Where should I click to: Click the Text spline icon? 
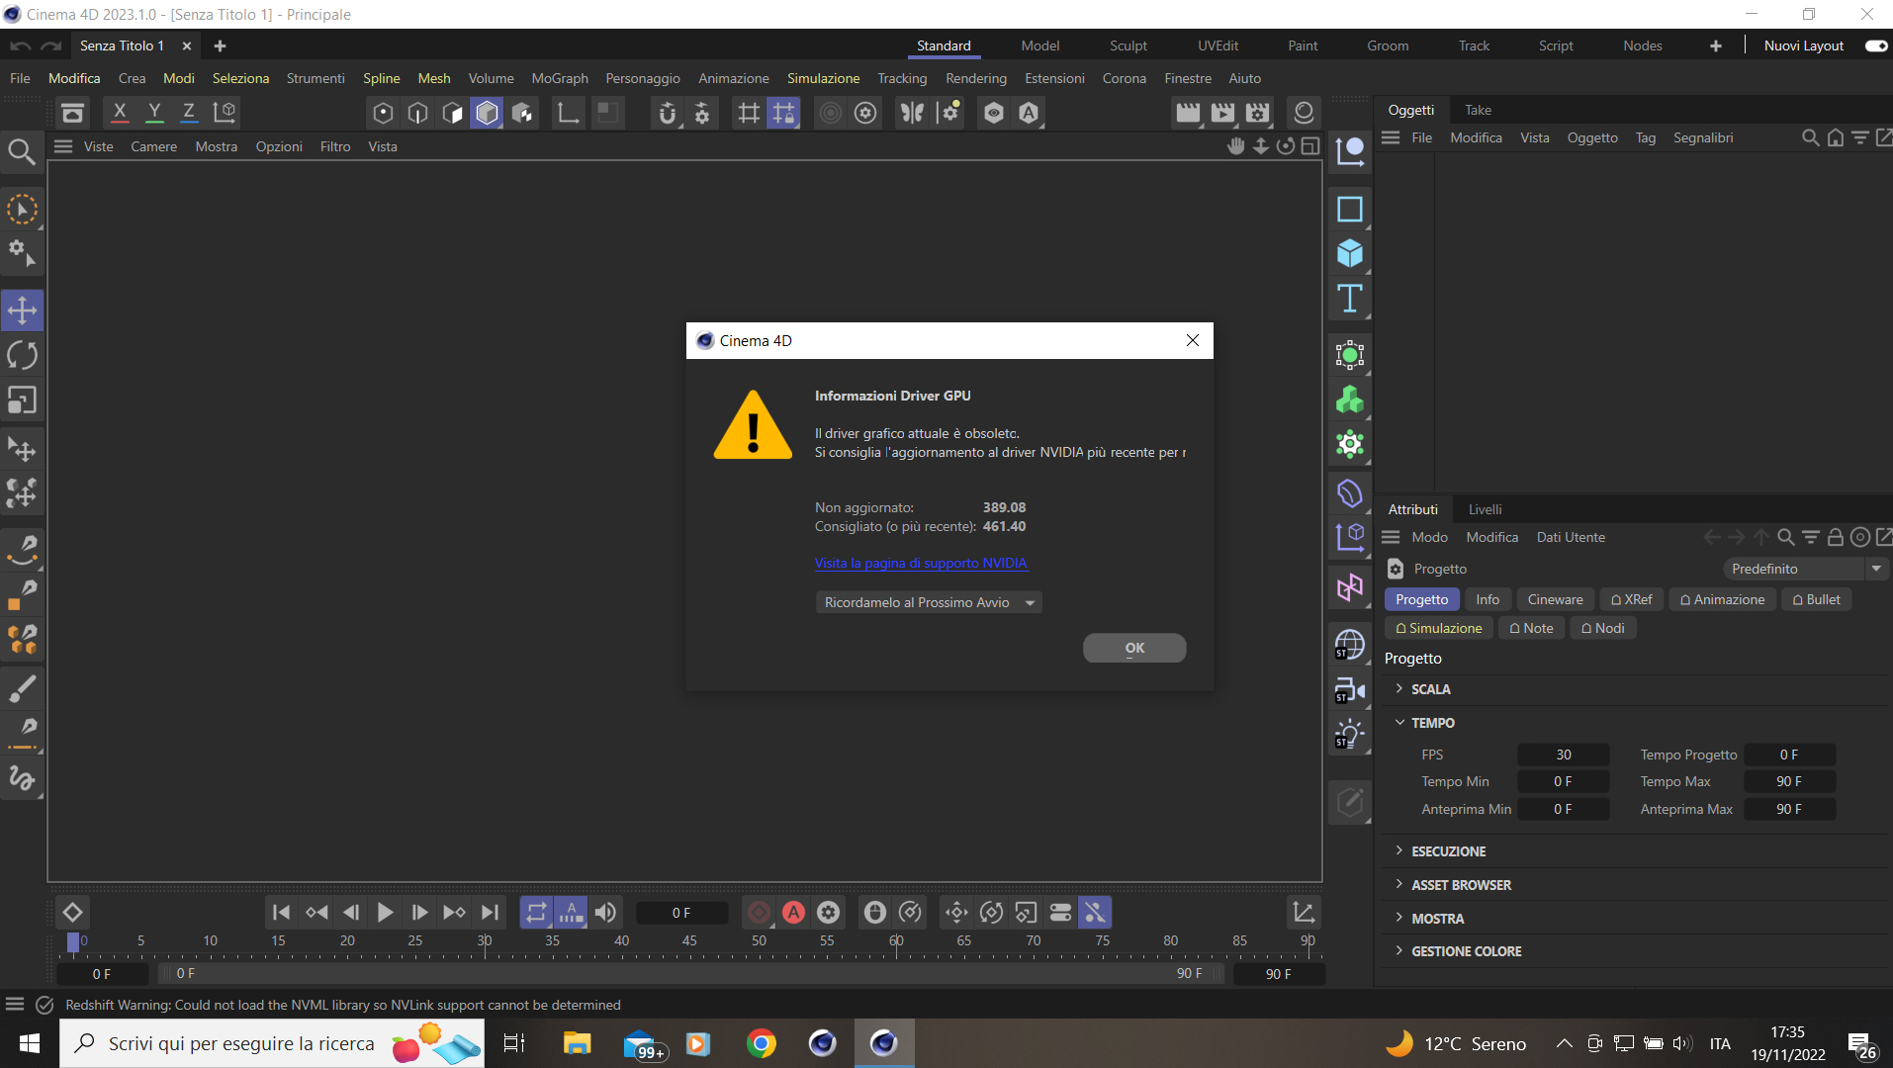coord(1350,299)
